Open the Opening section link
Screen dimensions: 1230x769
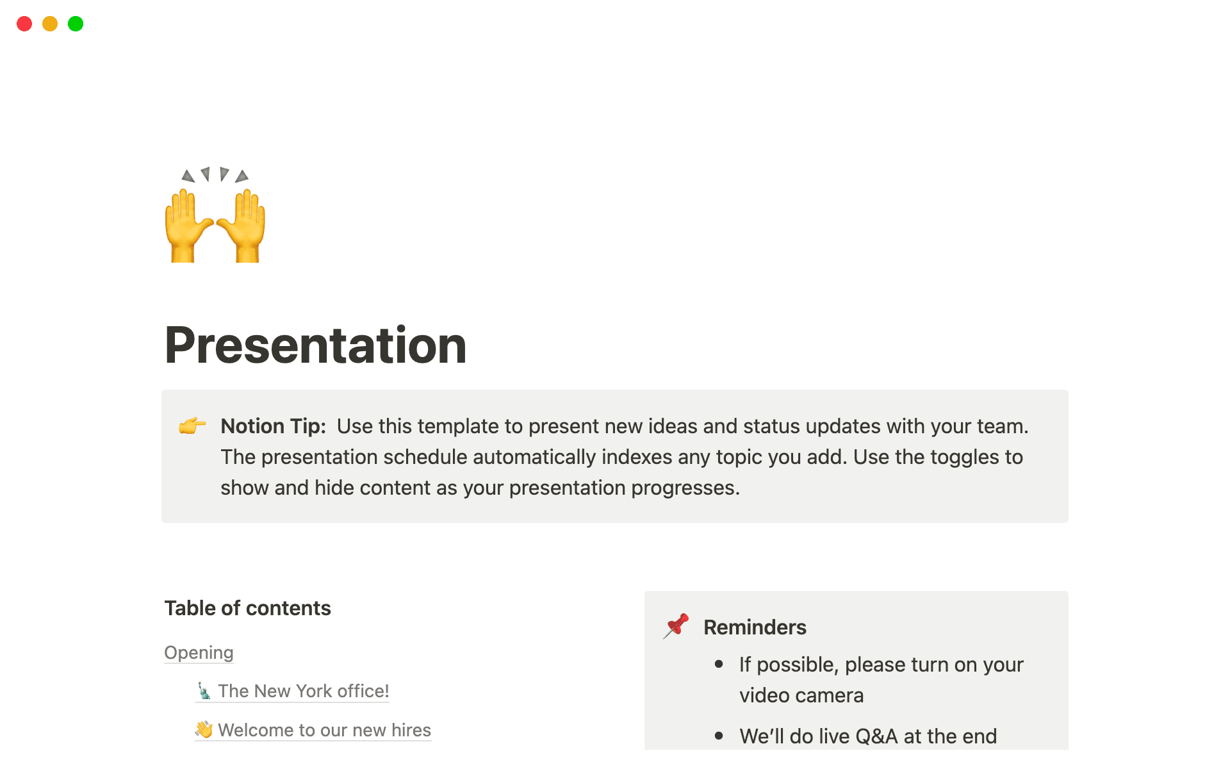pyautogui.click(x=199, y=652)
